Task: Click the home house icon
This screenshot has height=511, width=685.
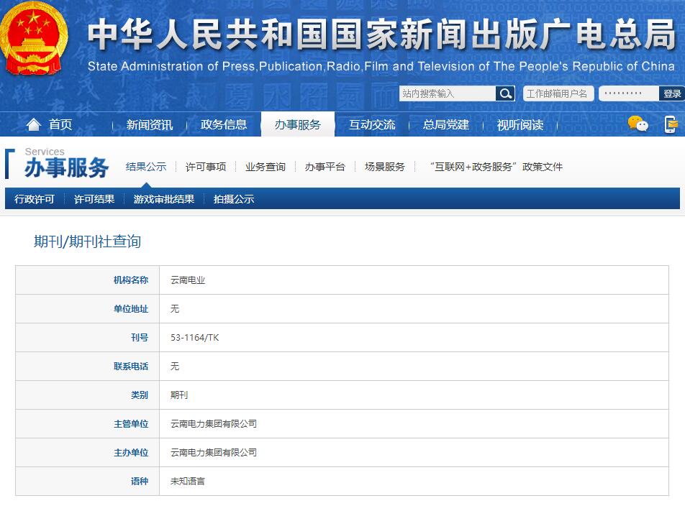Action: [x=34, y=125]
